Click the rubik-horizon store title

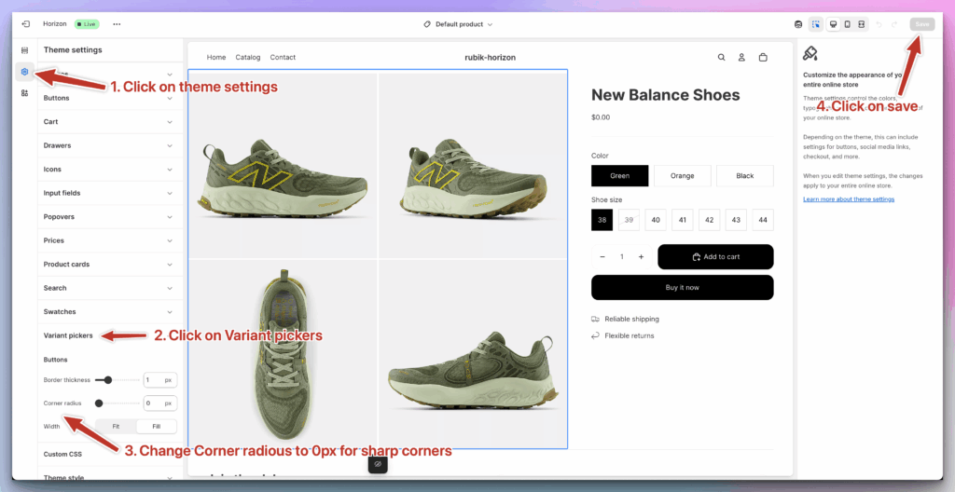[x=490, y=57]
